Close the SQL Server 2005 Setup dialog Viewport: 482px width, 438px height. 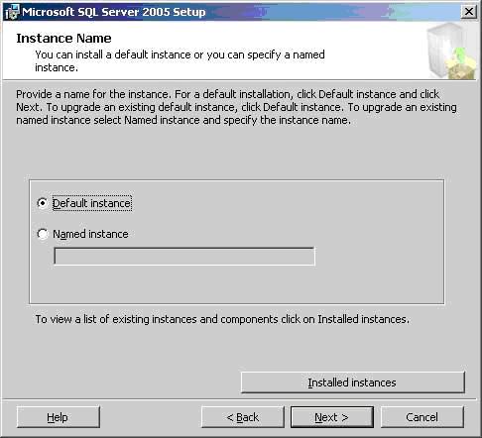coord(468,12)
